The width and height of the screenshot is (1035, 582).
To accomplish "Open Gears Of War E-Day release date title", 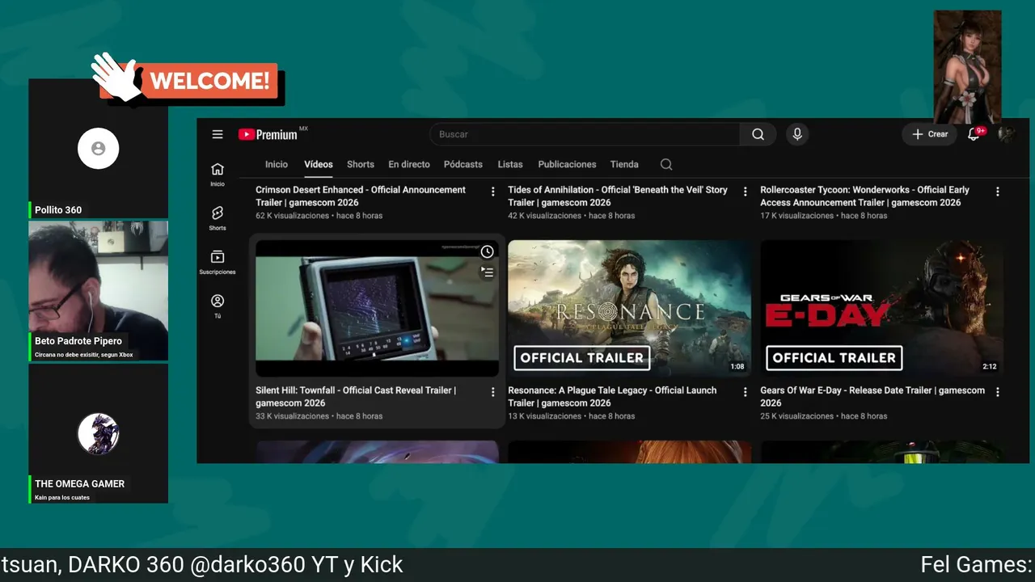I will 872,397.
